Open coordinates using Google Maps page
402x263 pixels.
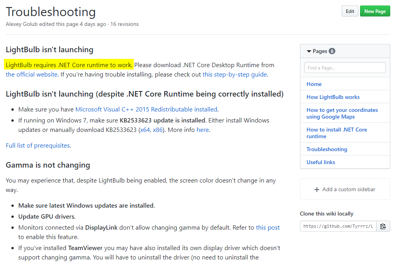[342, 113]
